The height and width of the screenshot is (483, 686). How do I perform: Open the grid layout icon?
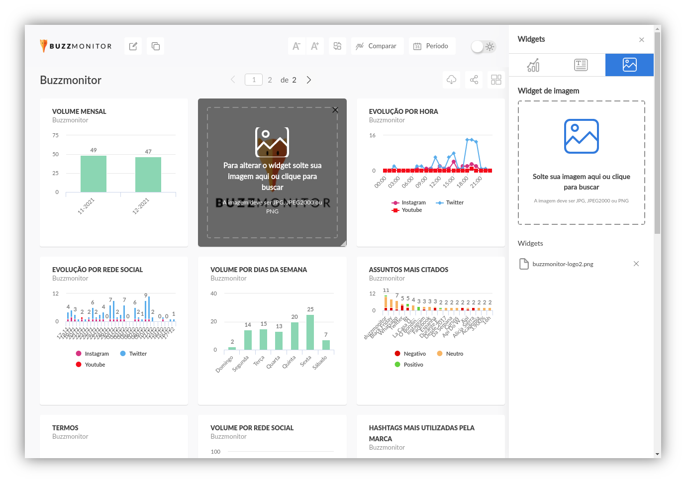tap(496, 80)
